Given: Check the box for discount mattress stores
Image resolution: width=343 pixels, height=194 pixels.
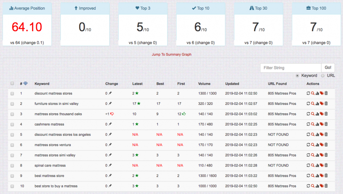Looking at the screenshot, I should (12, 93).
